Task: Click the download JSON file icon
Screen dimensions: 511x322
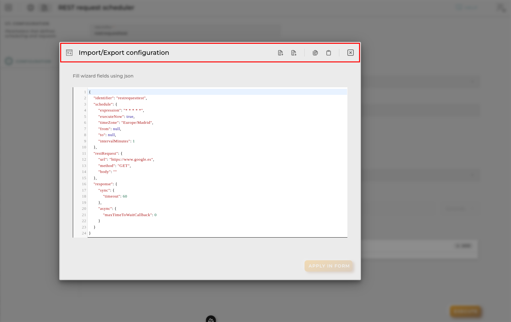Action: coord(294,53)
